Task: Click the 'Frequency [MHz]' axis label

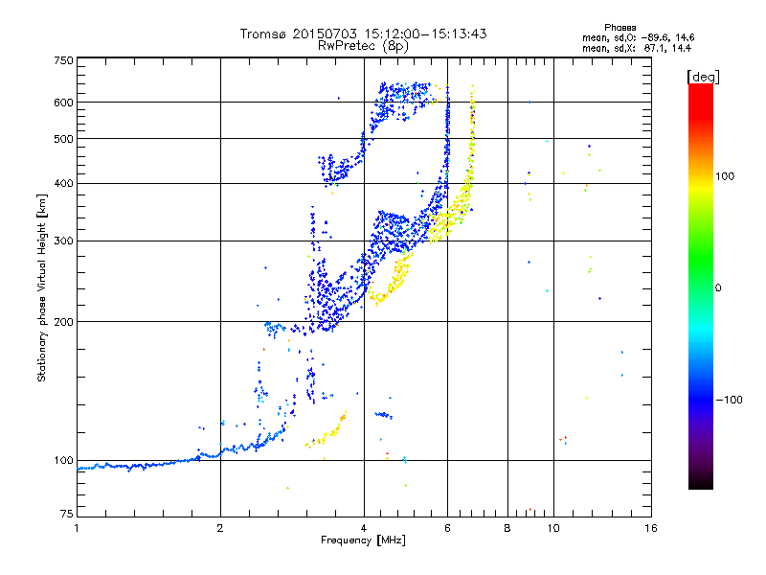Action: [x=363, y=540]
